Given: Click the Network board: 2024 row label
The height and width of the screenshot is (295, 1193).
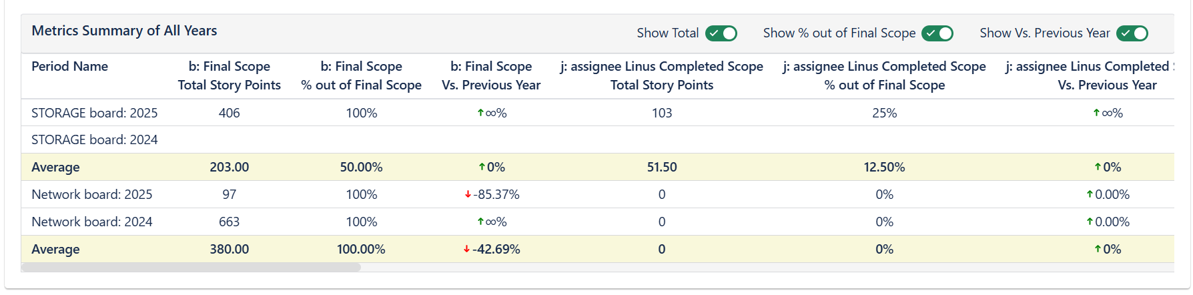Looking at the screenshot, I should coord(91,222).
